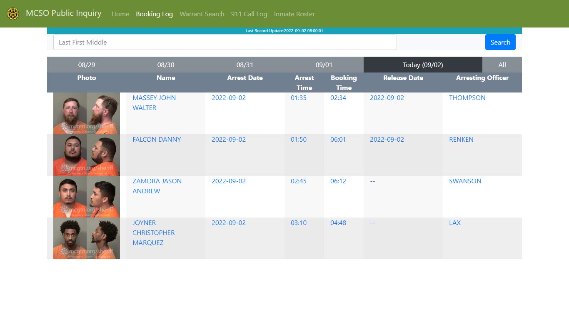Screen dimensions: 569x320
Task: Open the 911 Call Log
Action: click(x=249, y=14)
